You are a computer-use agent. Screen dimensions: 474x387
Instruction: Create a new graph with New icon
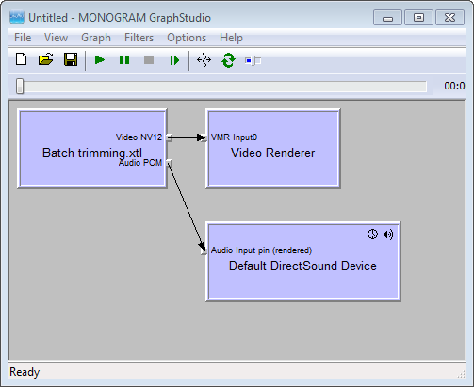[21, 59]
